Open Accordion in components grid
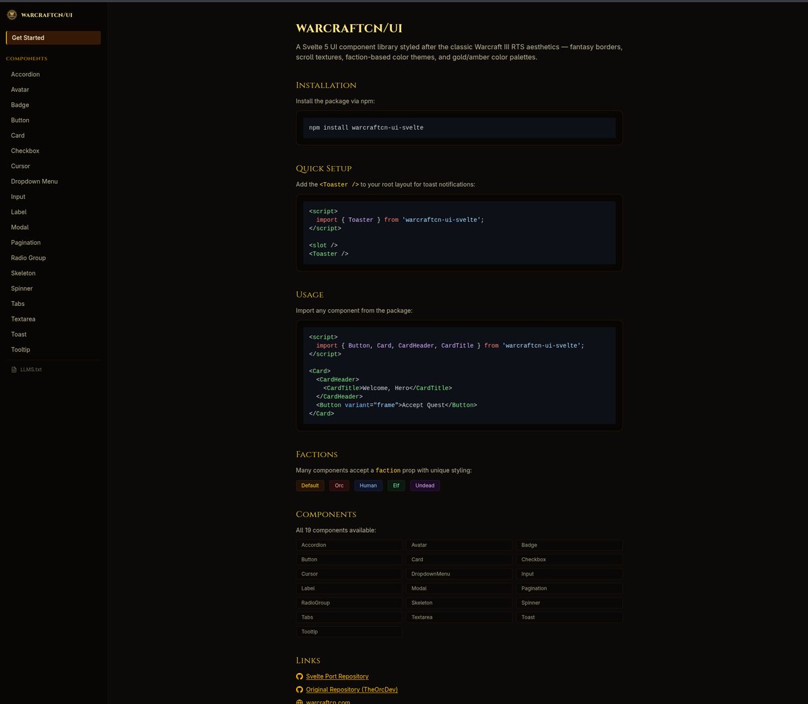This screenshot has height=704, width=808. [349, 545]
